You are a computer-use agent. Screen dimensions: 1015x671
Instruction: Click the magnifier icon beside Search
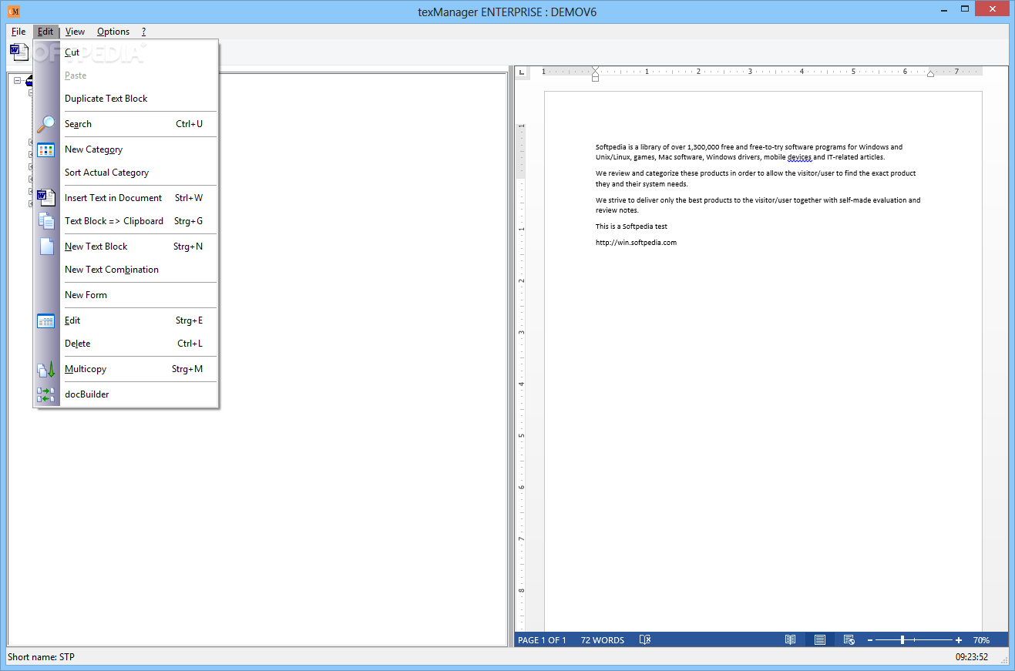tap(46, 124)
